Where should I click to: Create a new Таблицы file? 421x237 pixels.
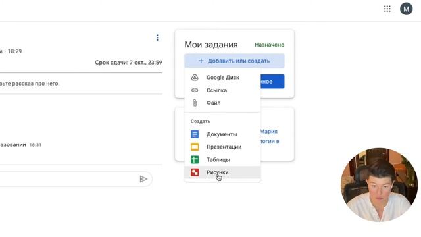(222, 159)
